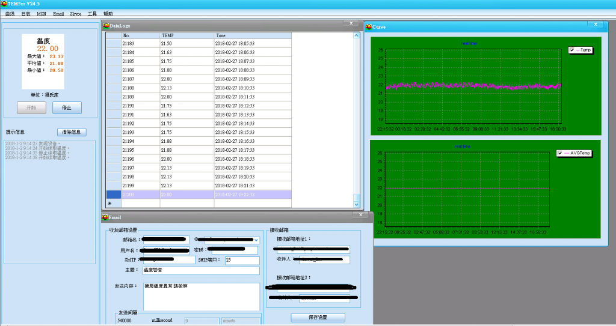Click the 540000 millisecond interval value
This screenshot has height=326, width=616.
125,321
